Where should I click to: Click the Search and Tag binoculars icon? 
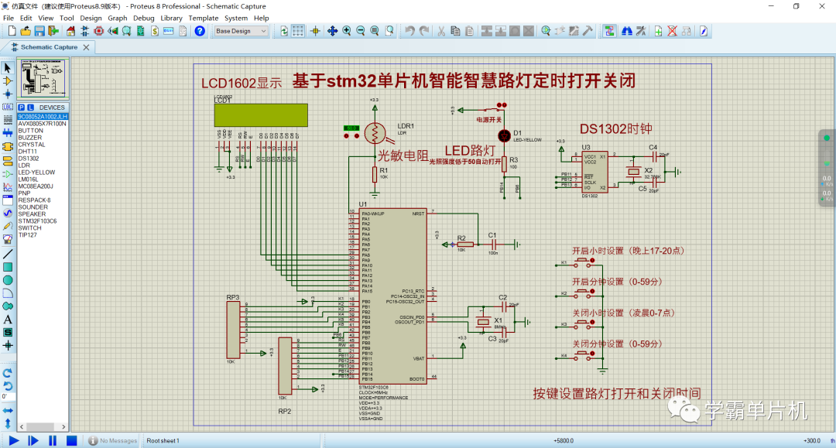627,31
